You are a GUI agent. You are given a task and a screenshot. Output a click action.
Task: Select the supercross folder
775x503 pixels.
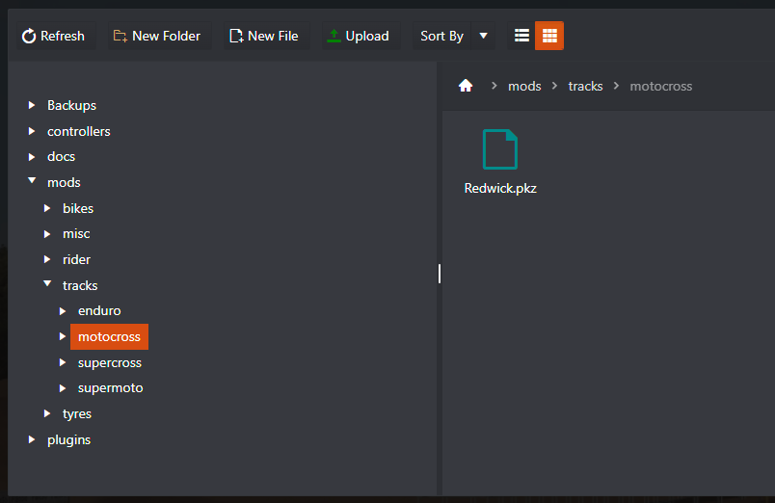110,362
